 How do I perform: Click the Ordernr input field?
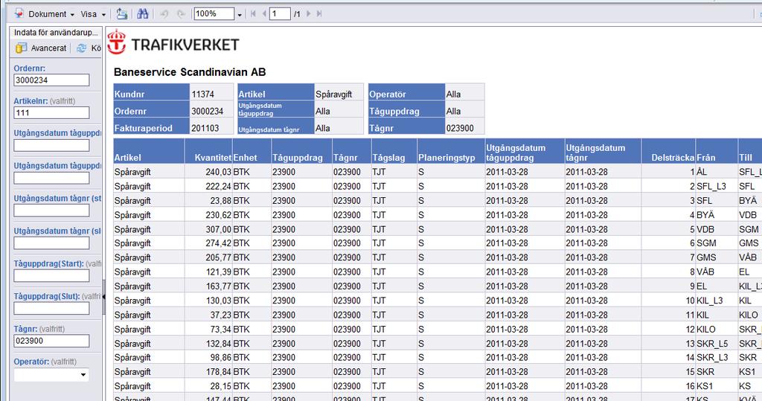coord(51,80)
